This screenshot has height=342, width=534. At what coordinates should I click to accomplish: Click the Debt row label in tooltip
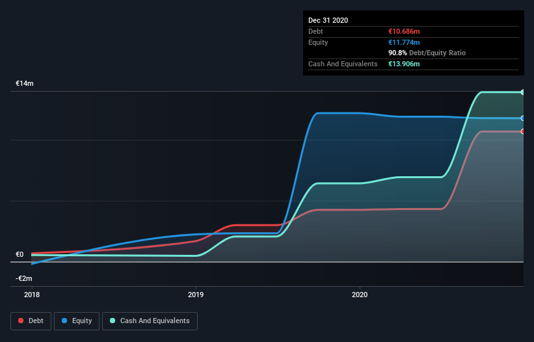coord(315,31)
